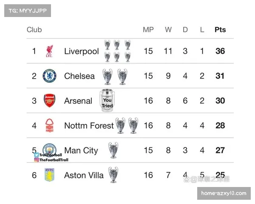Click the trophy beside Man City
255x204 pixels.
click(113, 150)
